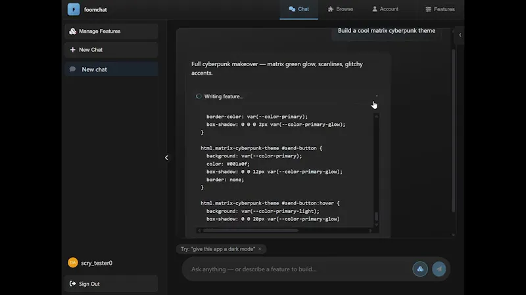Viewport: 526px width, 295px height.
Task: Click the foomchat logo icon
Action: pyautogui.click(x=74, y=9)
